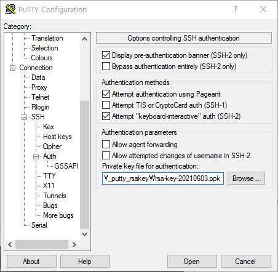The height and width of the screenshot is (272, 278).
Task: Open the More bugs category
Action: [x=58, y=215]
